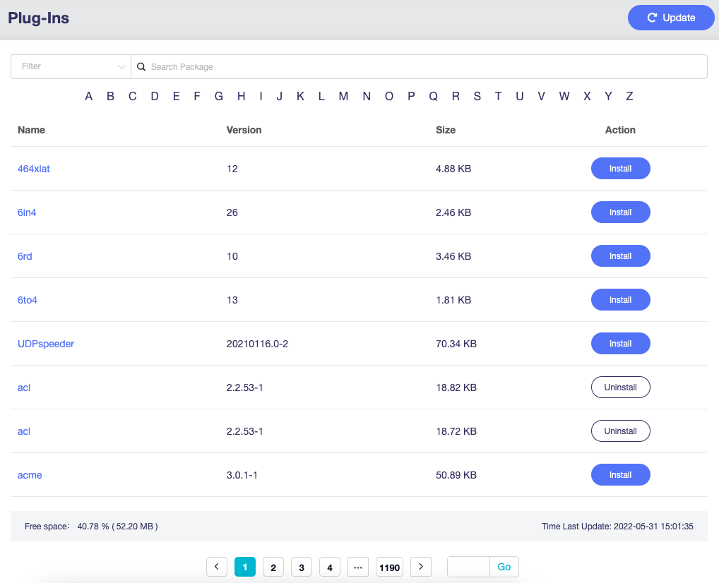Filter packages by letter J

point(279,96)
